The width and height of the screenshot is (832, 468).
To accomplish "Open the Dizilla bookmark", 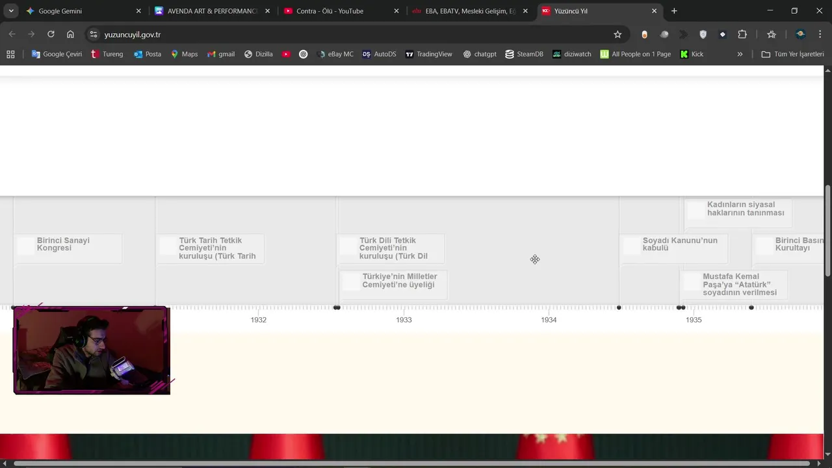I will point(259,54).
